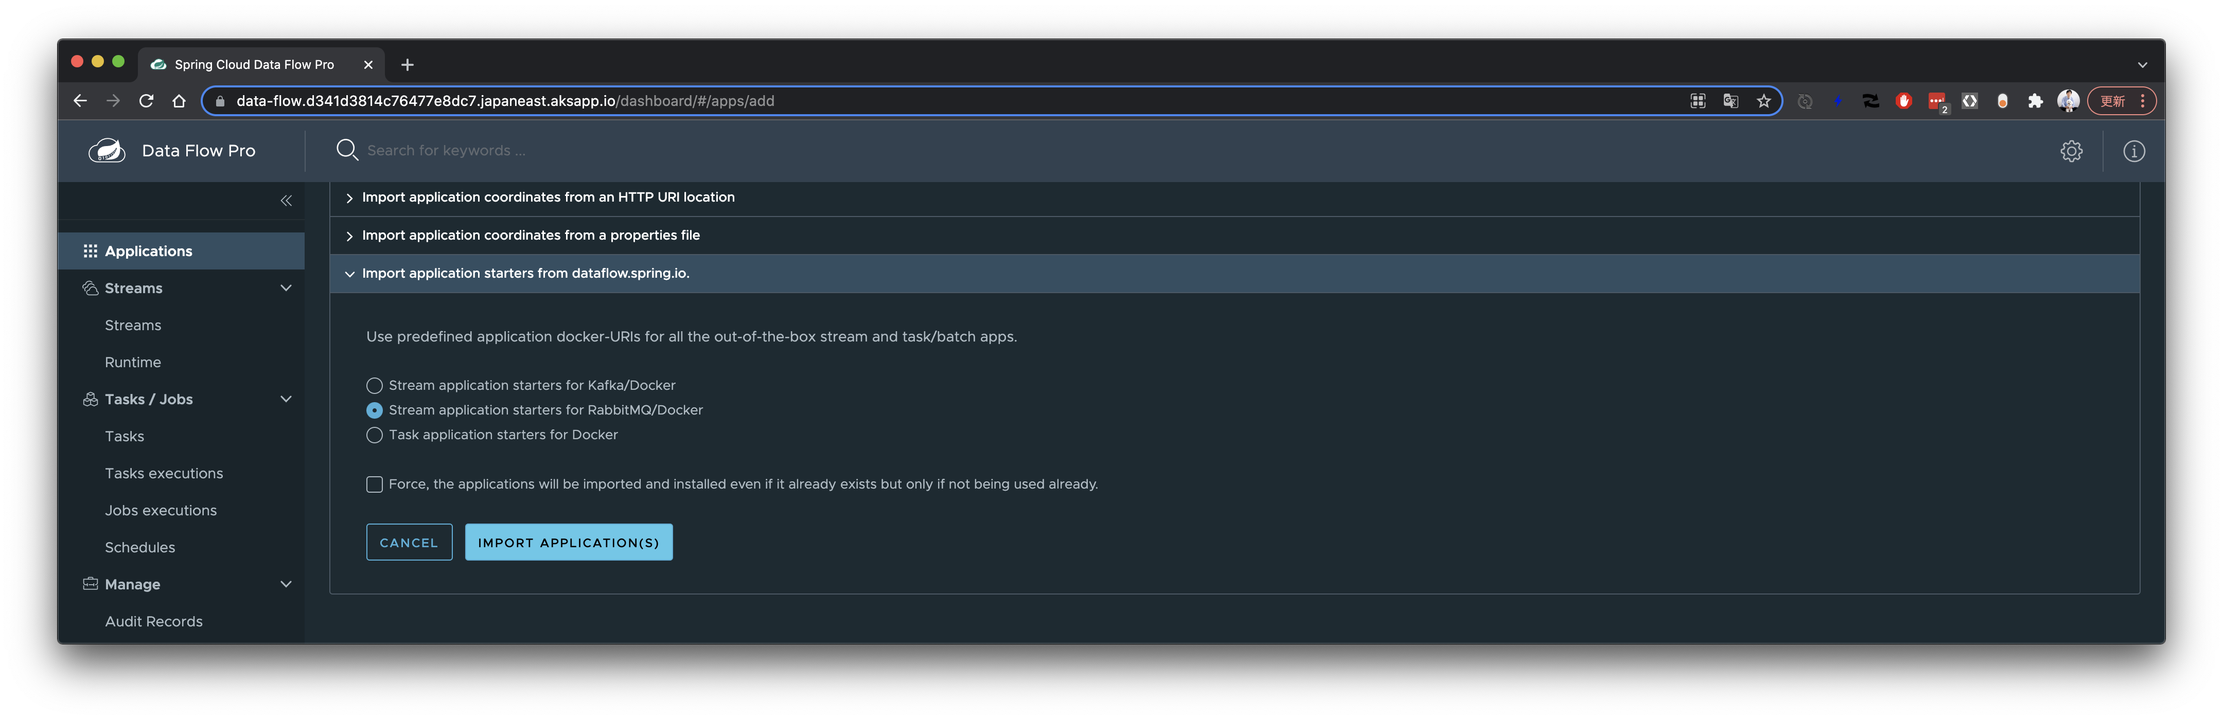This screenshot has height=720, width=2223.
Task: Click the browser home icon
Action: click(x=179, y=101)
